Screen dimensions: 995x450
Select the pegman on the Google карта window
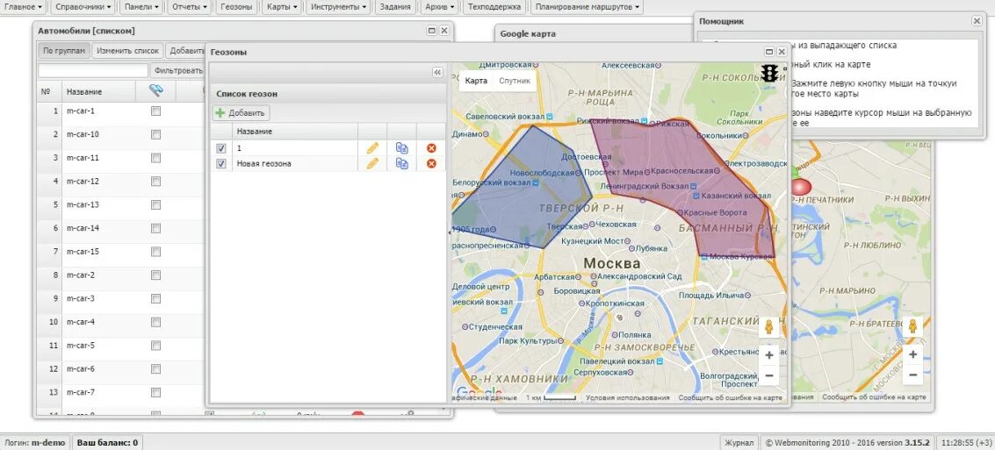[912, 326]
